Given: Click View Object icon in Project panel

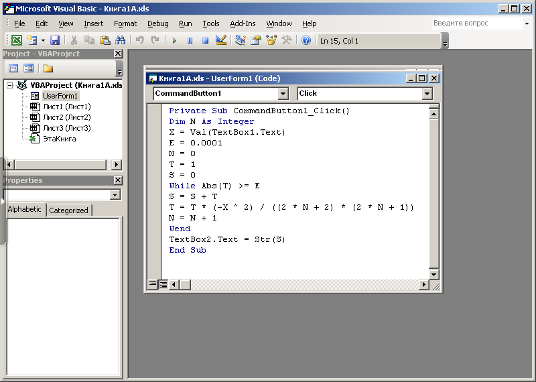Looking at the screenshot, I should (28, 68).
